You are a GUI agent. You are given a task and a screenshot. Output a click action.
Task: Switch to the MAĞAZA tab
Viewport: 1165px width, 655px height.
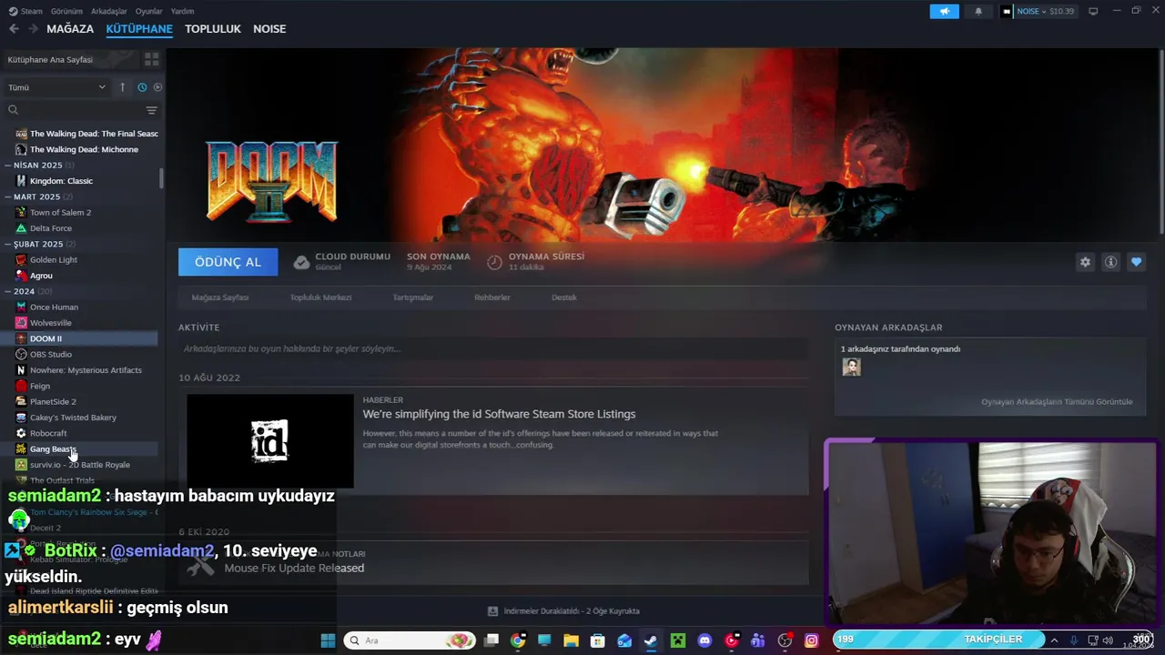pos(70,29)
